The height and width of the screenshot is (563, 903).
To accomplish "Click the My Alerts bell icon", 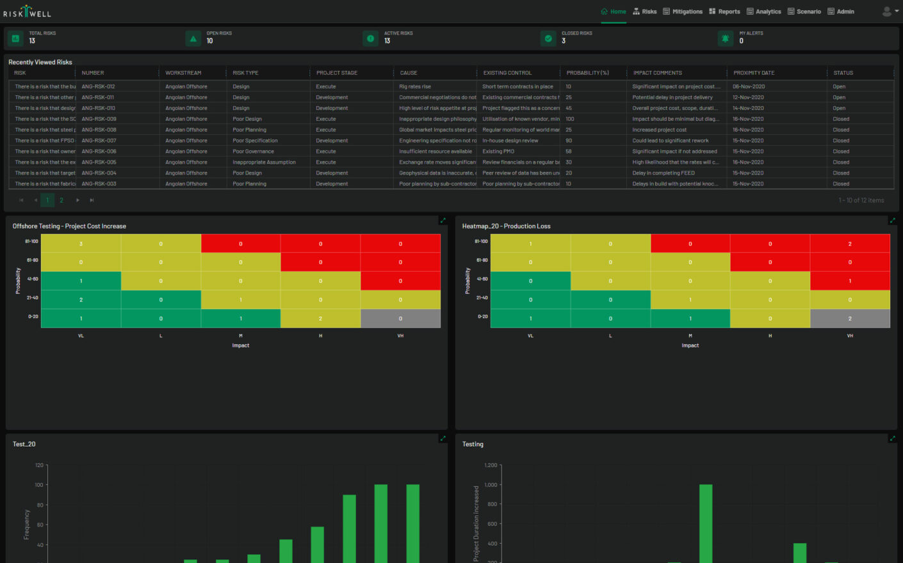I will 726,38.
